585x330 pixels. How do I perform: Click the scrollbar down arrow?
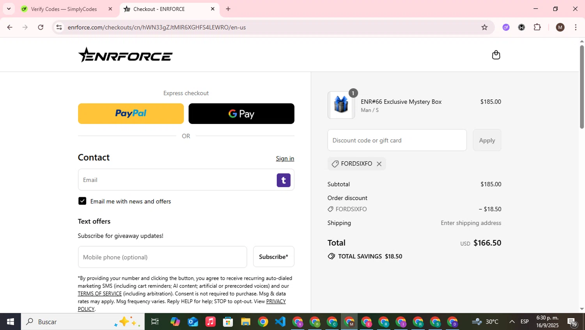point(582,309)
